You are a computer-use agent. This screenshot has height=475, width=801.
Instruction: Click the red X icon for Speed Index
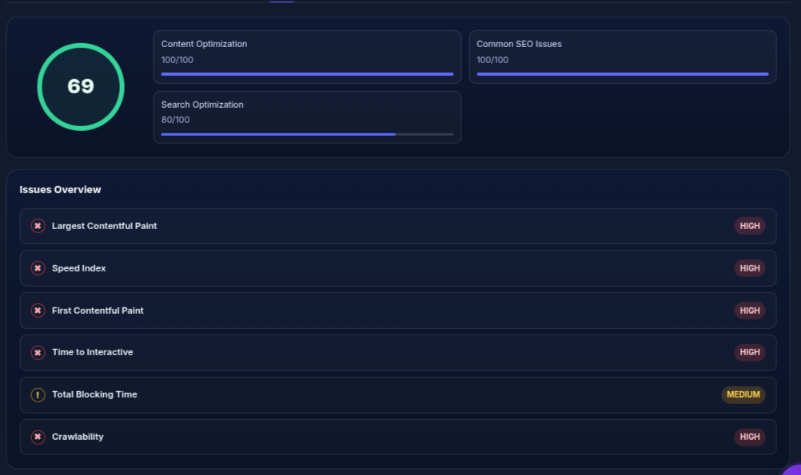[38, 268]
